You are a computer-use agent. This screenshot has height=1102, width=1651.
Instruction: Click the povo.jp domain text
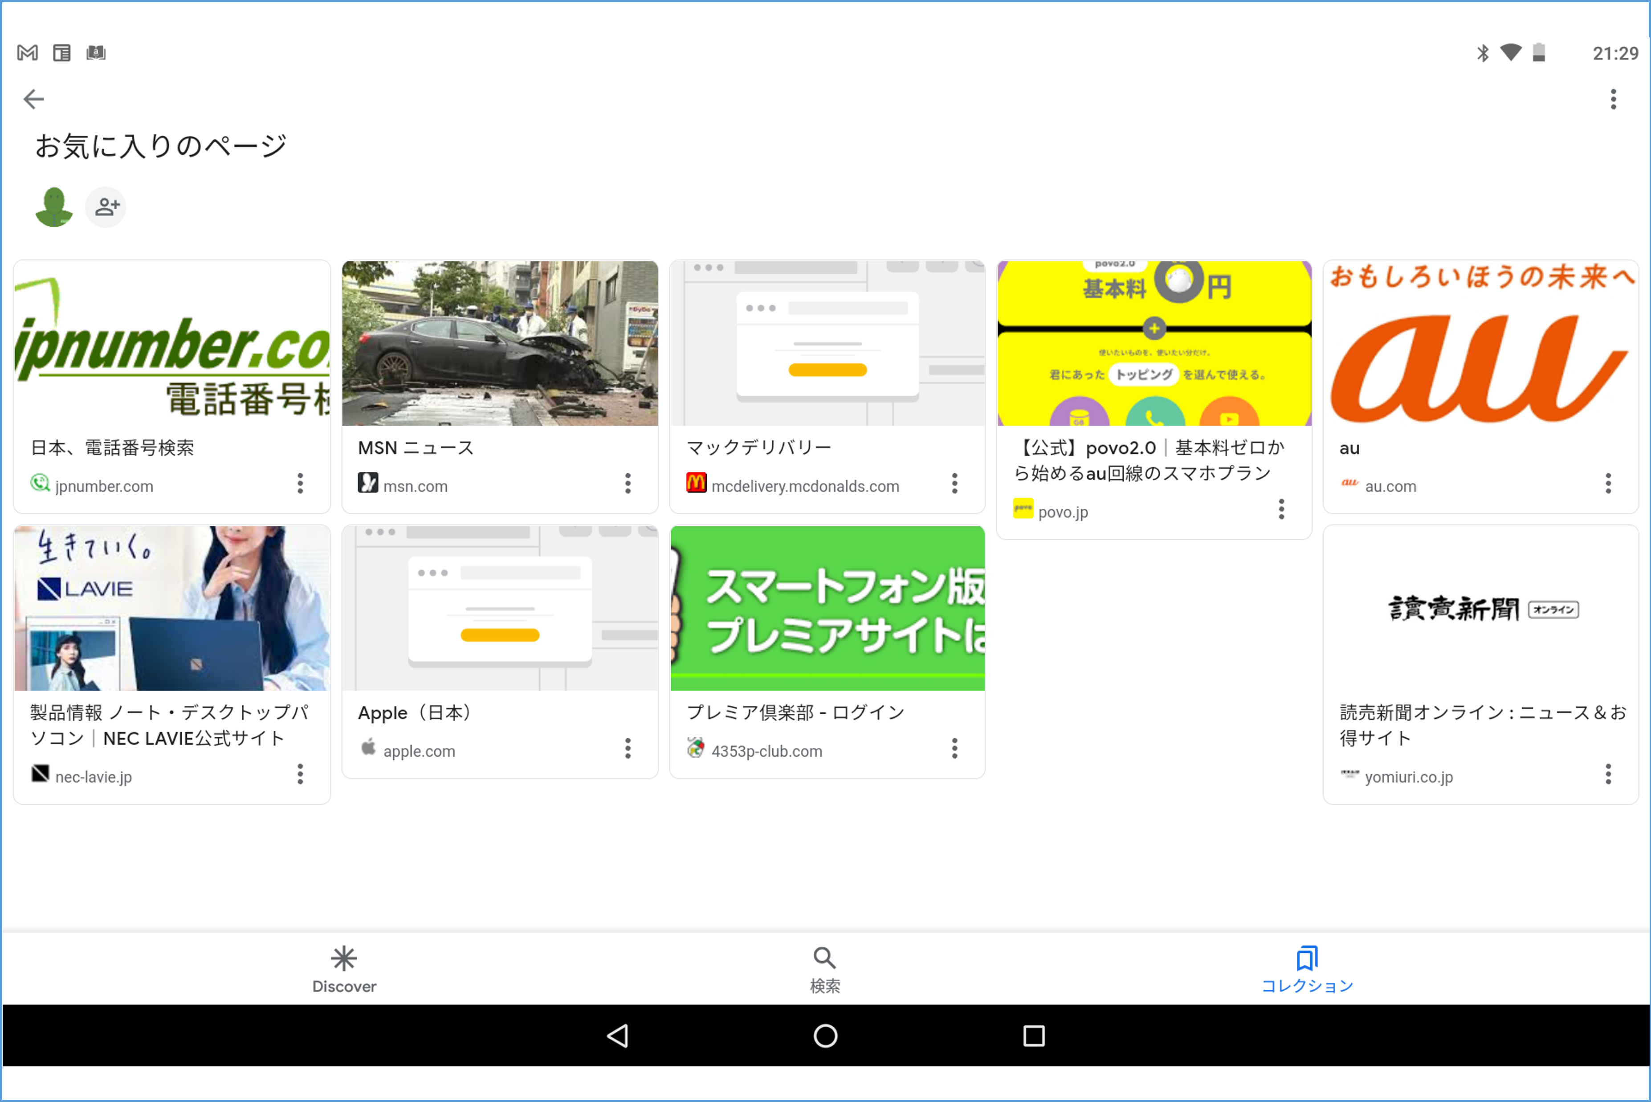pyautogui.click(x=1063, y=512)
